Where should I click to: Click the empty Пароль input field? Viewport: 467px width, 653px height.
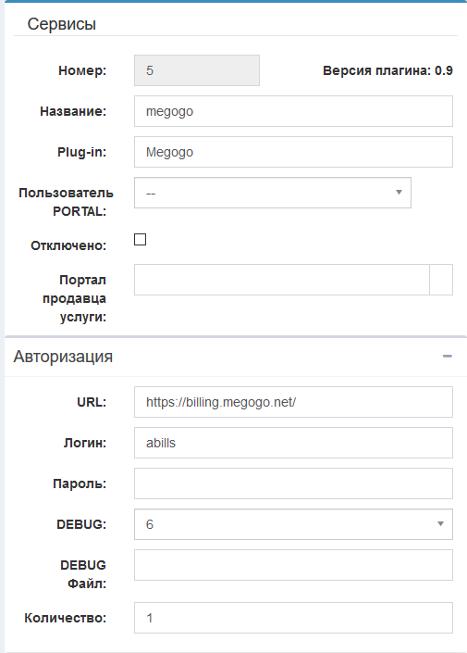pyautogui.click(x=293, y=483)
